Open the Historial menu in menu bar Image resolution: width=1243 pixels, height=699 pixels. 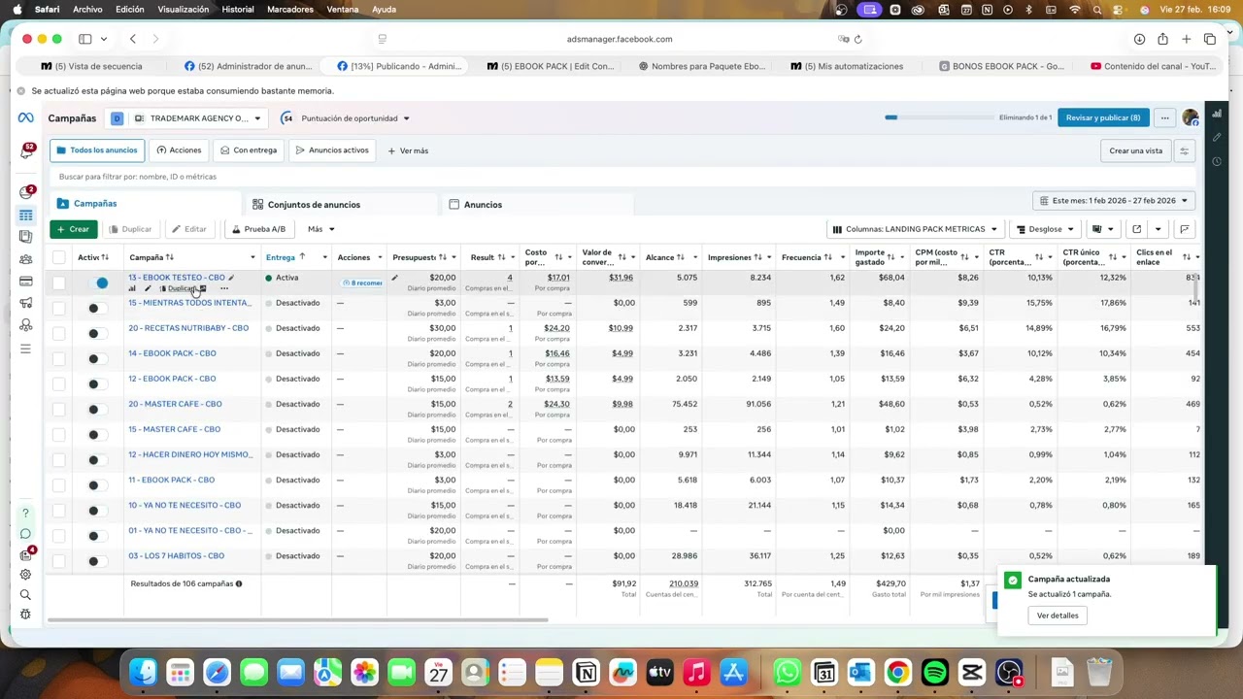point(238,9)
